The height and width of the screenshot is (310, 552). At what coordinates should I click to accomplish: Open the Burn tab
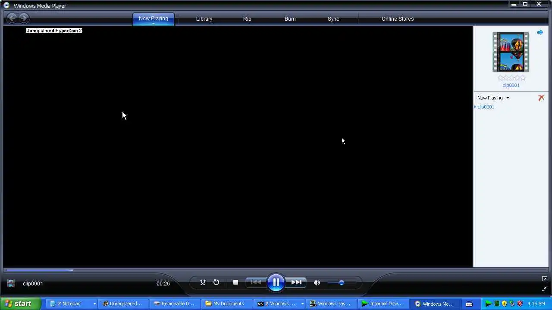(290, 19)
